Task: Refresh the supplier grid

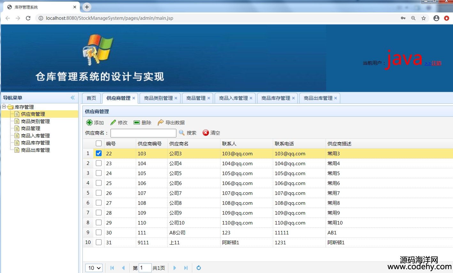Action: tap(199, 268)
